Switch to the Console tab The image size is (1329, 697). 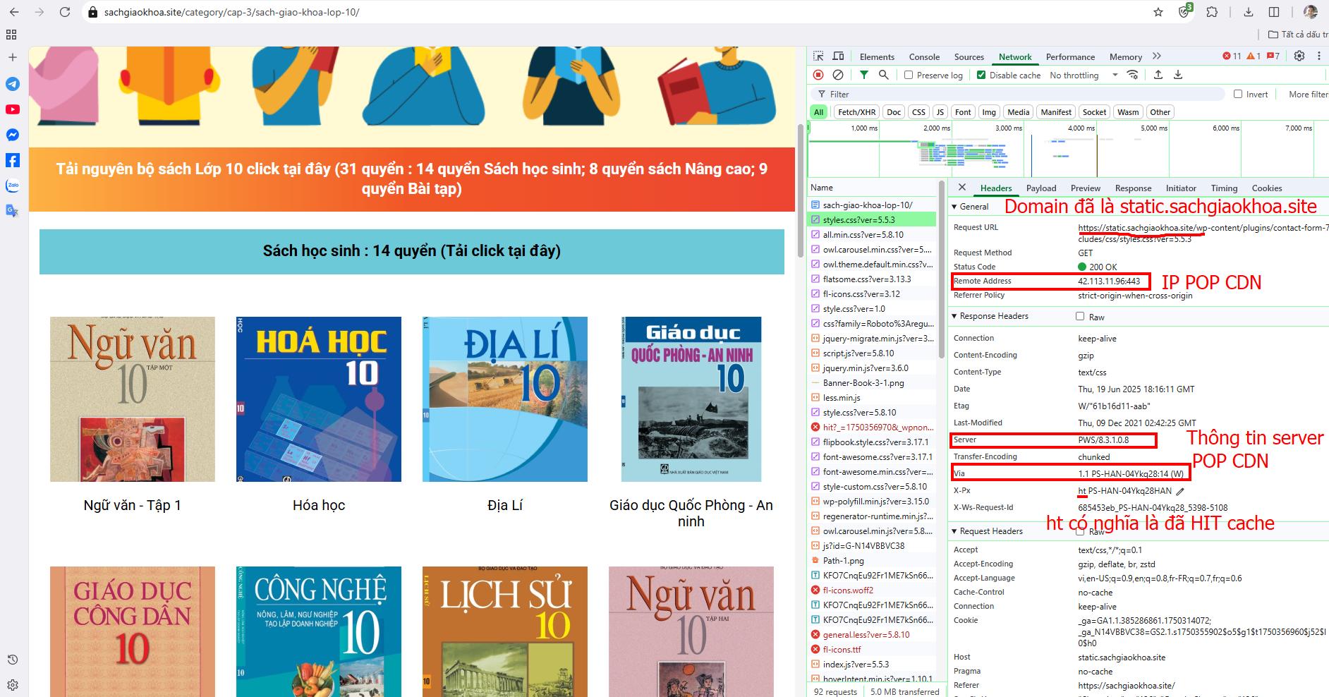[x=924, y=57]
